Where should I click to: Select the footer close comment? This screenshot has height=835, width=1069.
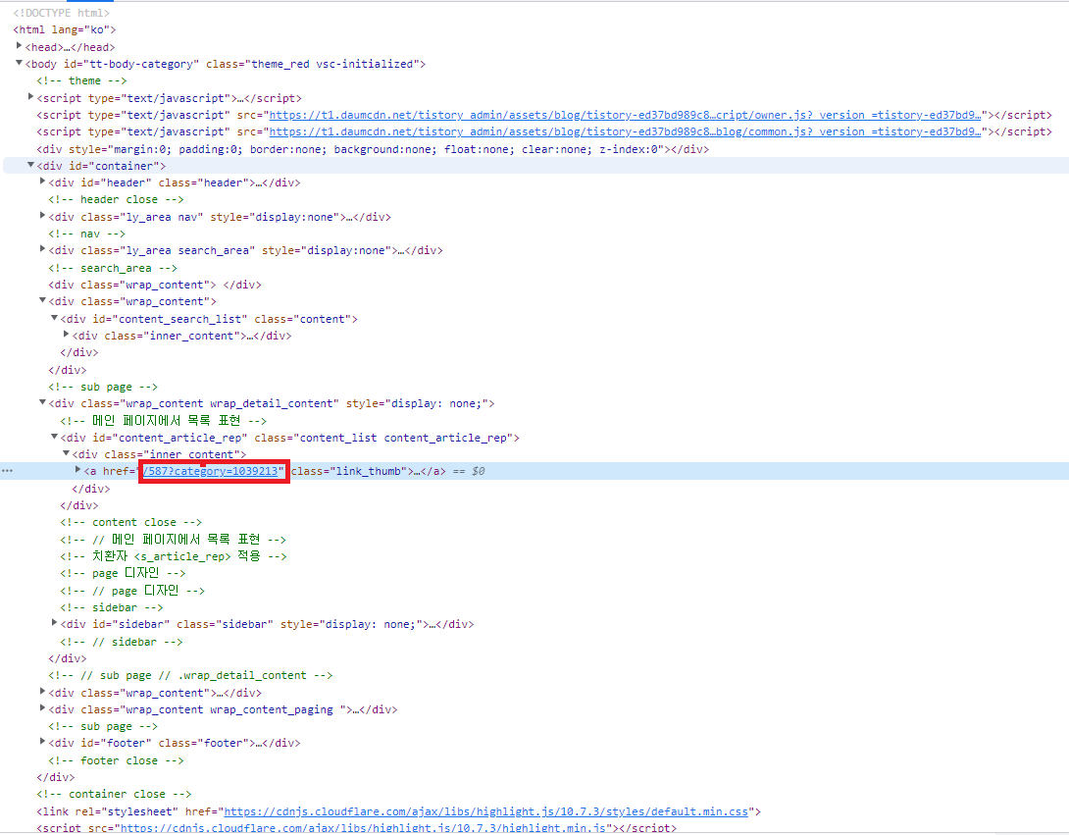point(116,760)
